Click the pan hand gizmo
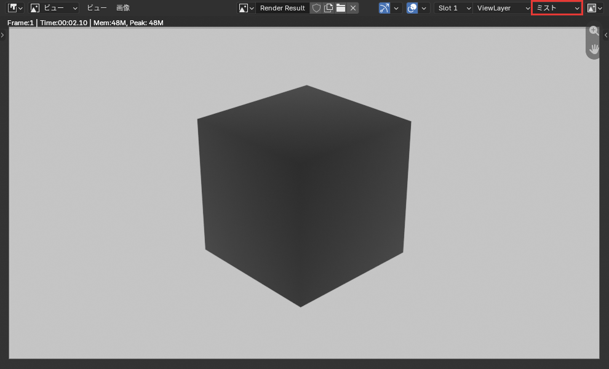 coord(594,49)
